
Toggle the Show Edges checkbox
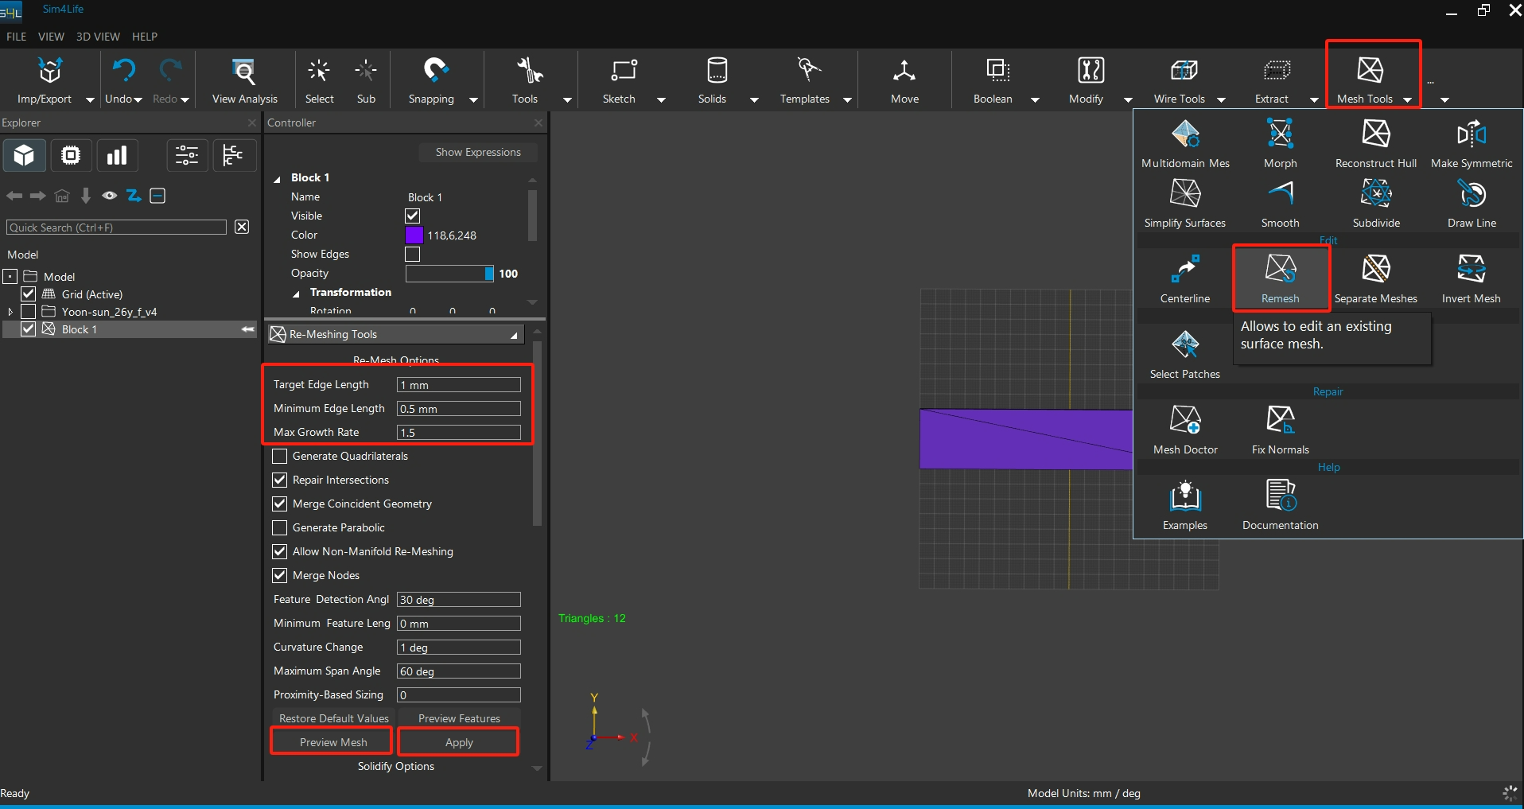point(413,255)
